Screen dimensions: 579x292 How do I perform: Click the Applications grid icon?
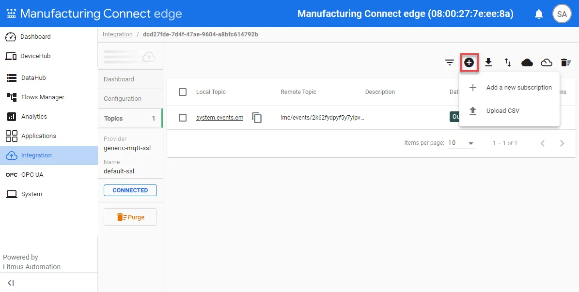point(12,136)
